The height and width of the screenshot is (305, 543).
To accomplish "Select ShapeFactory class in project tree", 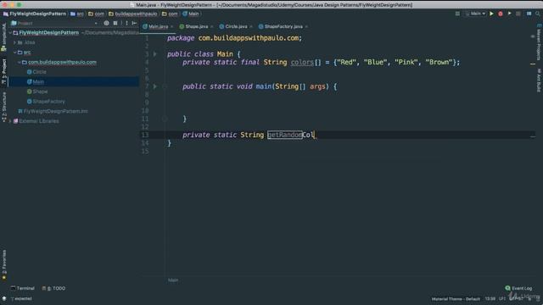I will click(46, 102).
